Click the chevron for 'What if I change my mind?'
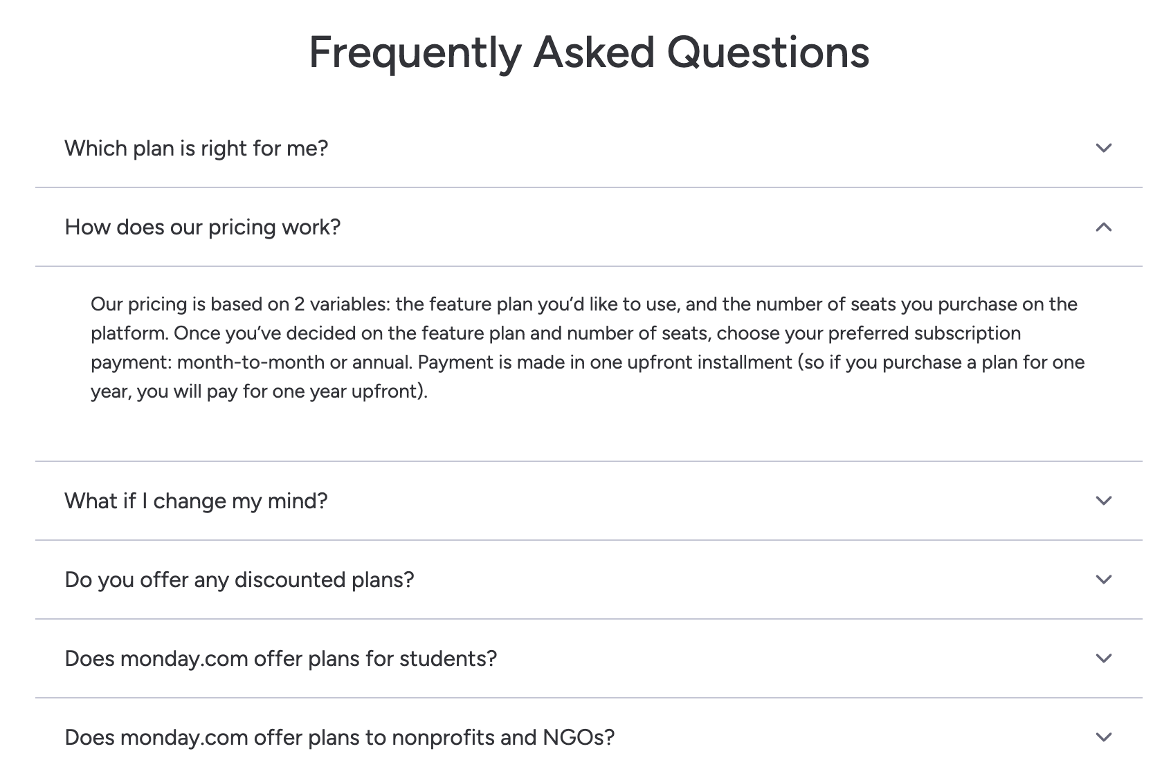Screen dimensions: 1153x769 [x=1105, y=501]
